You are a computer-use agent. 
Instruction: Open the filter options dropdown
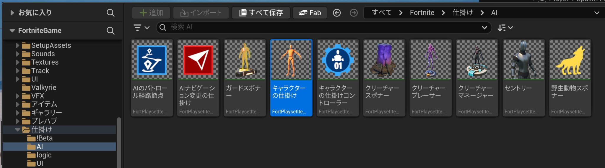point(142,27)
